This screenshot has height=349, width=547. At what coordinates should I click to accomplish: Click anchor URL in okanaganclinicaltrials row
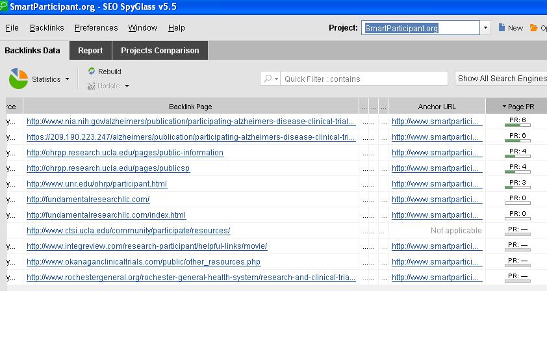[x=435, y=262]
